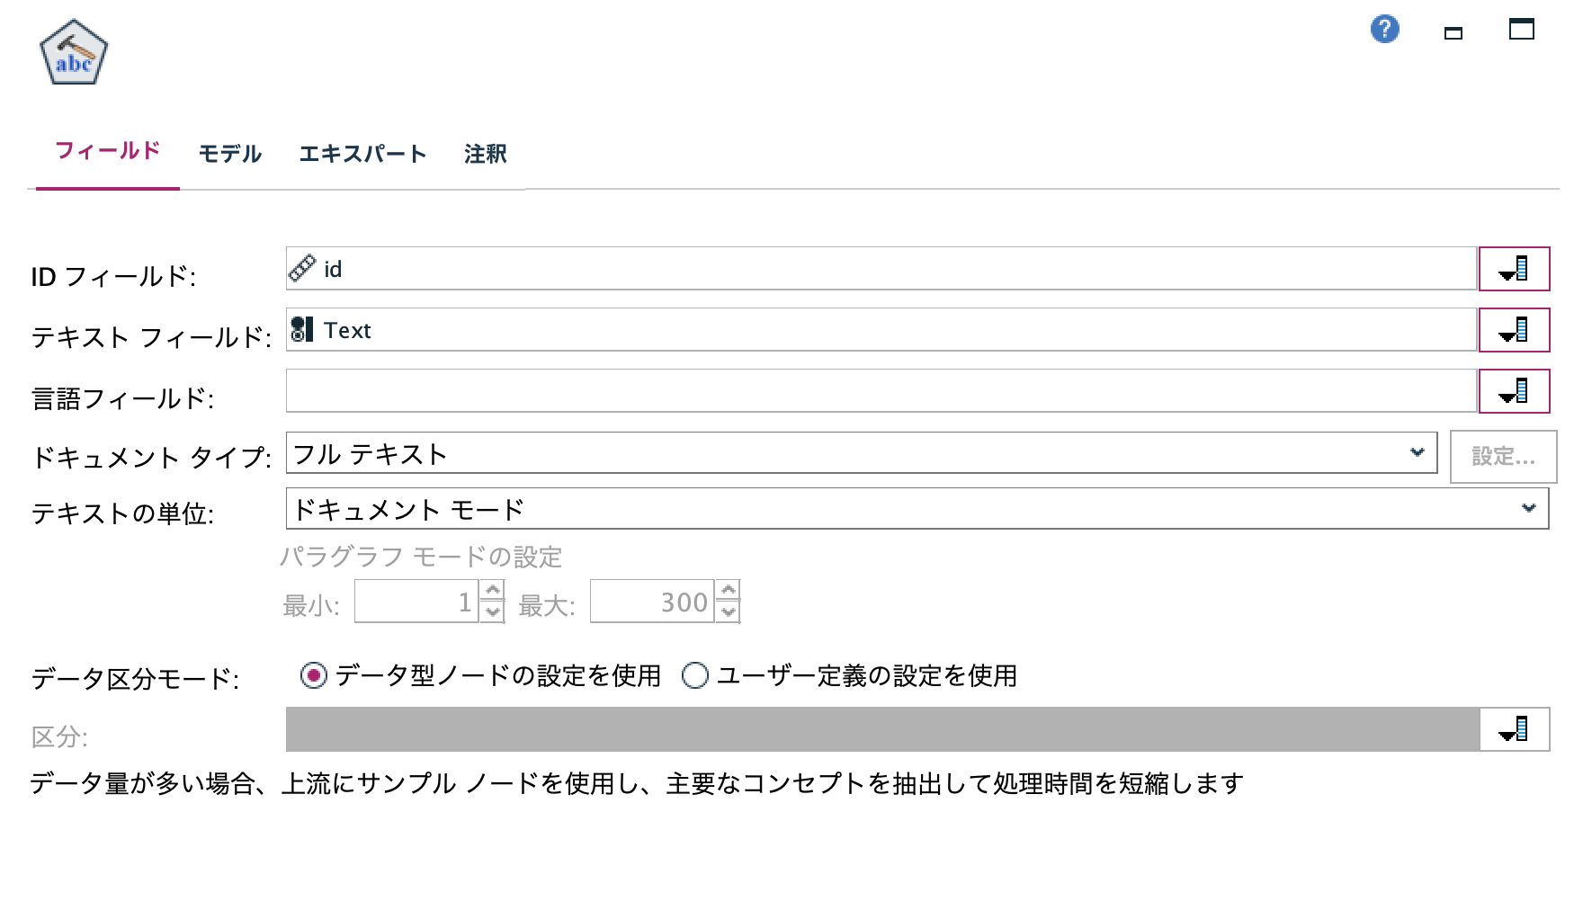Open the テキスト フィールド field chooser icon
Image resolution: width=1574 pixels, height=919 pixels.
click(x=1514, y=330)
